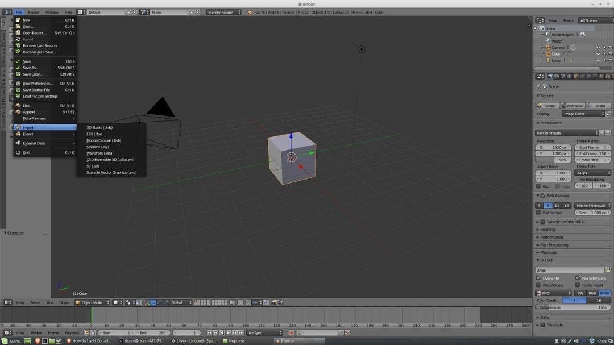614x345 pixels.
Task: Toggle File Extensions checkbox
Action: 578,278
